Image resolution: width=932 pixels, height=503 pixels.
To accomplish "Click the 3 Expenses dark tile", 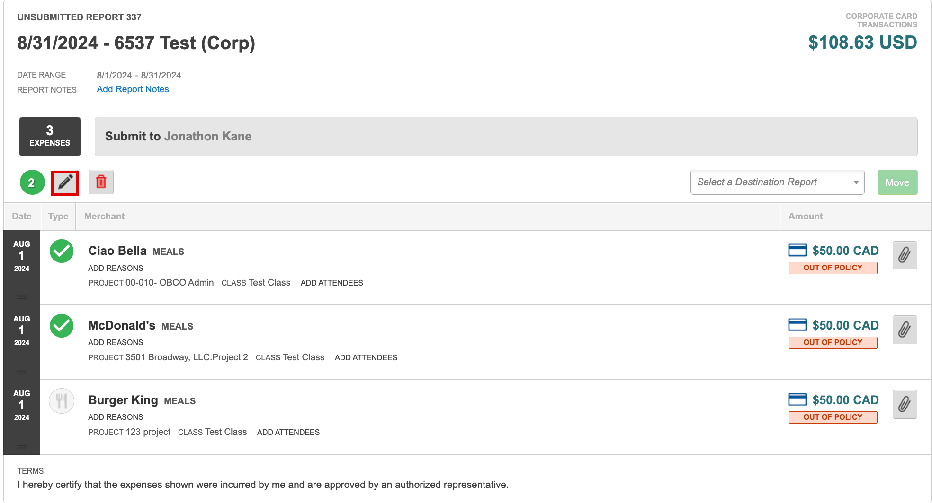I will (x=50, y=137).
